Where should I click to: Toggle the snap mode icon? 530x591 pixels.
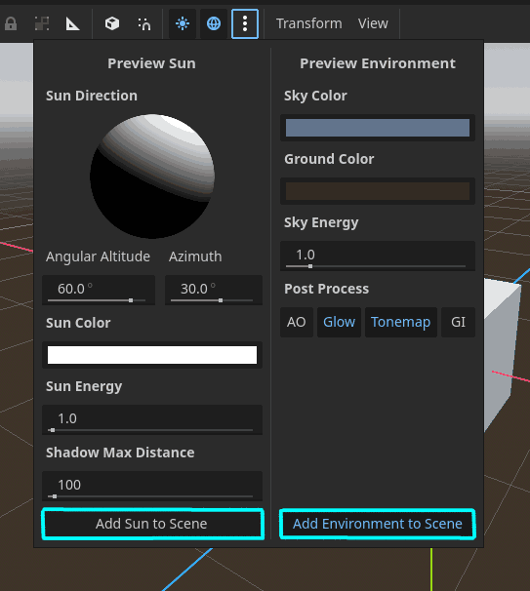143,23
